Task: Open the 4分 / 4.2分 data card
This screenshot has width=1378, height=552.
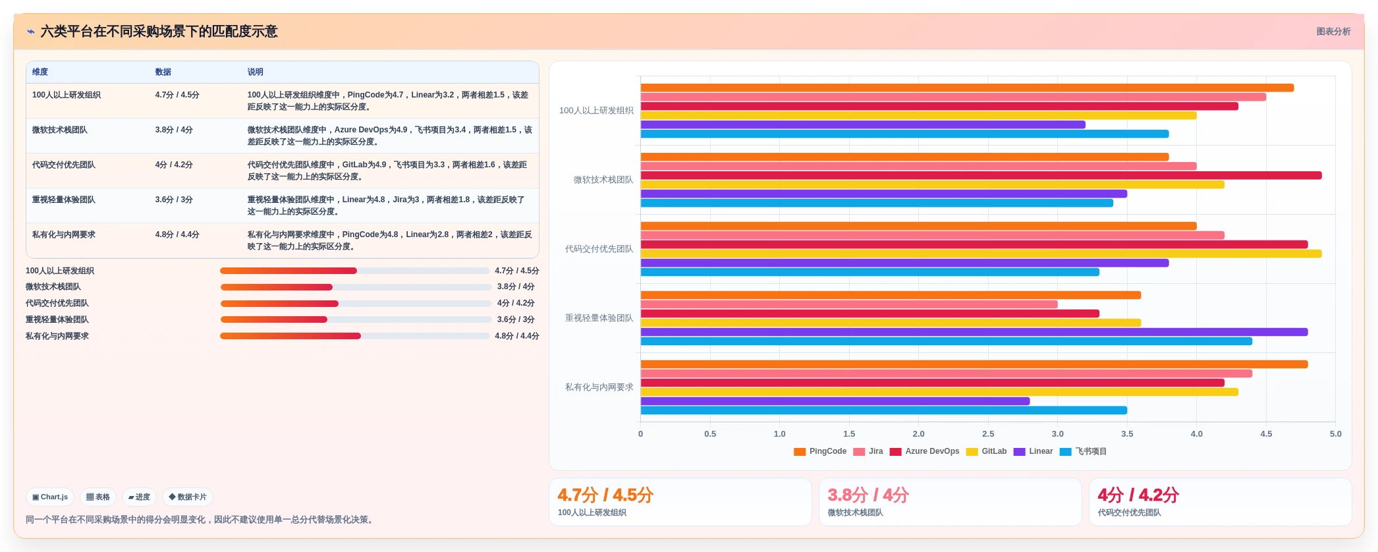Action: (x=1221, y=502)
